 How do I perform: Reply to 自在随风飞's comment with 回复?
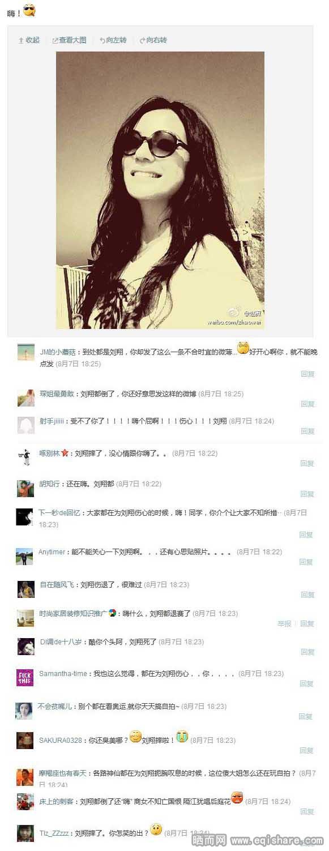(x=307, y=595)
